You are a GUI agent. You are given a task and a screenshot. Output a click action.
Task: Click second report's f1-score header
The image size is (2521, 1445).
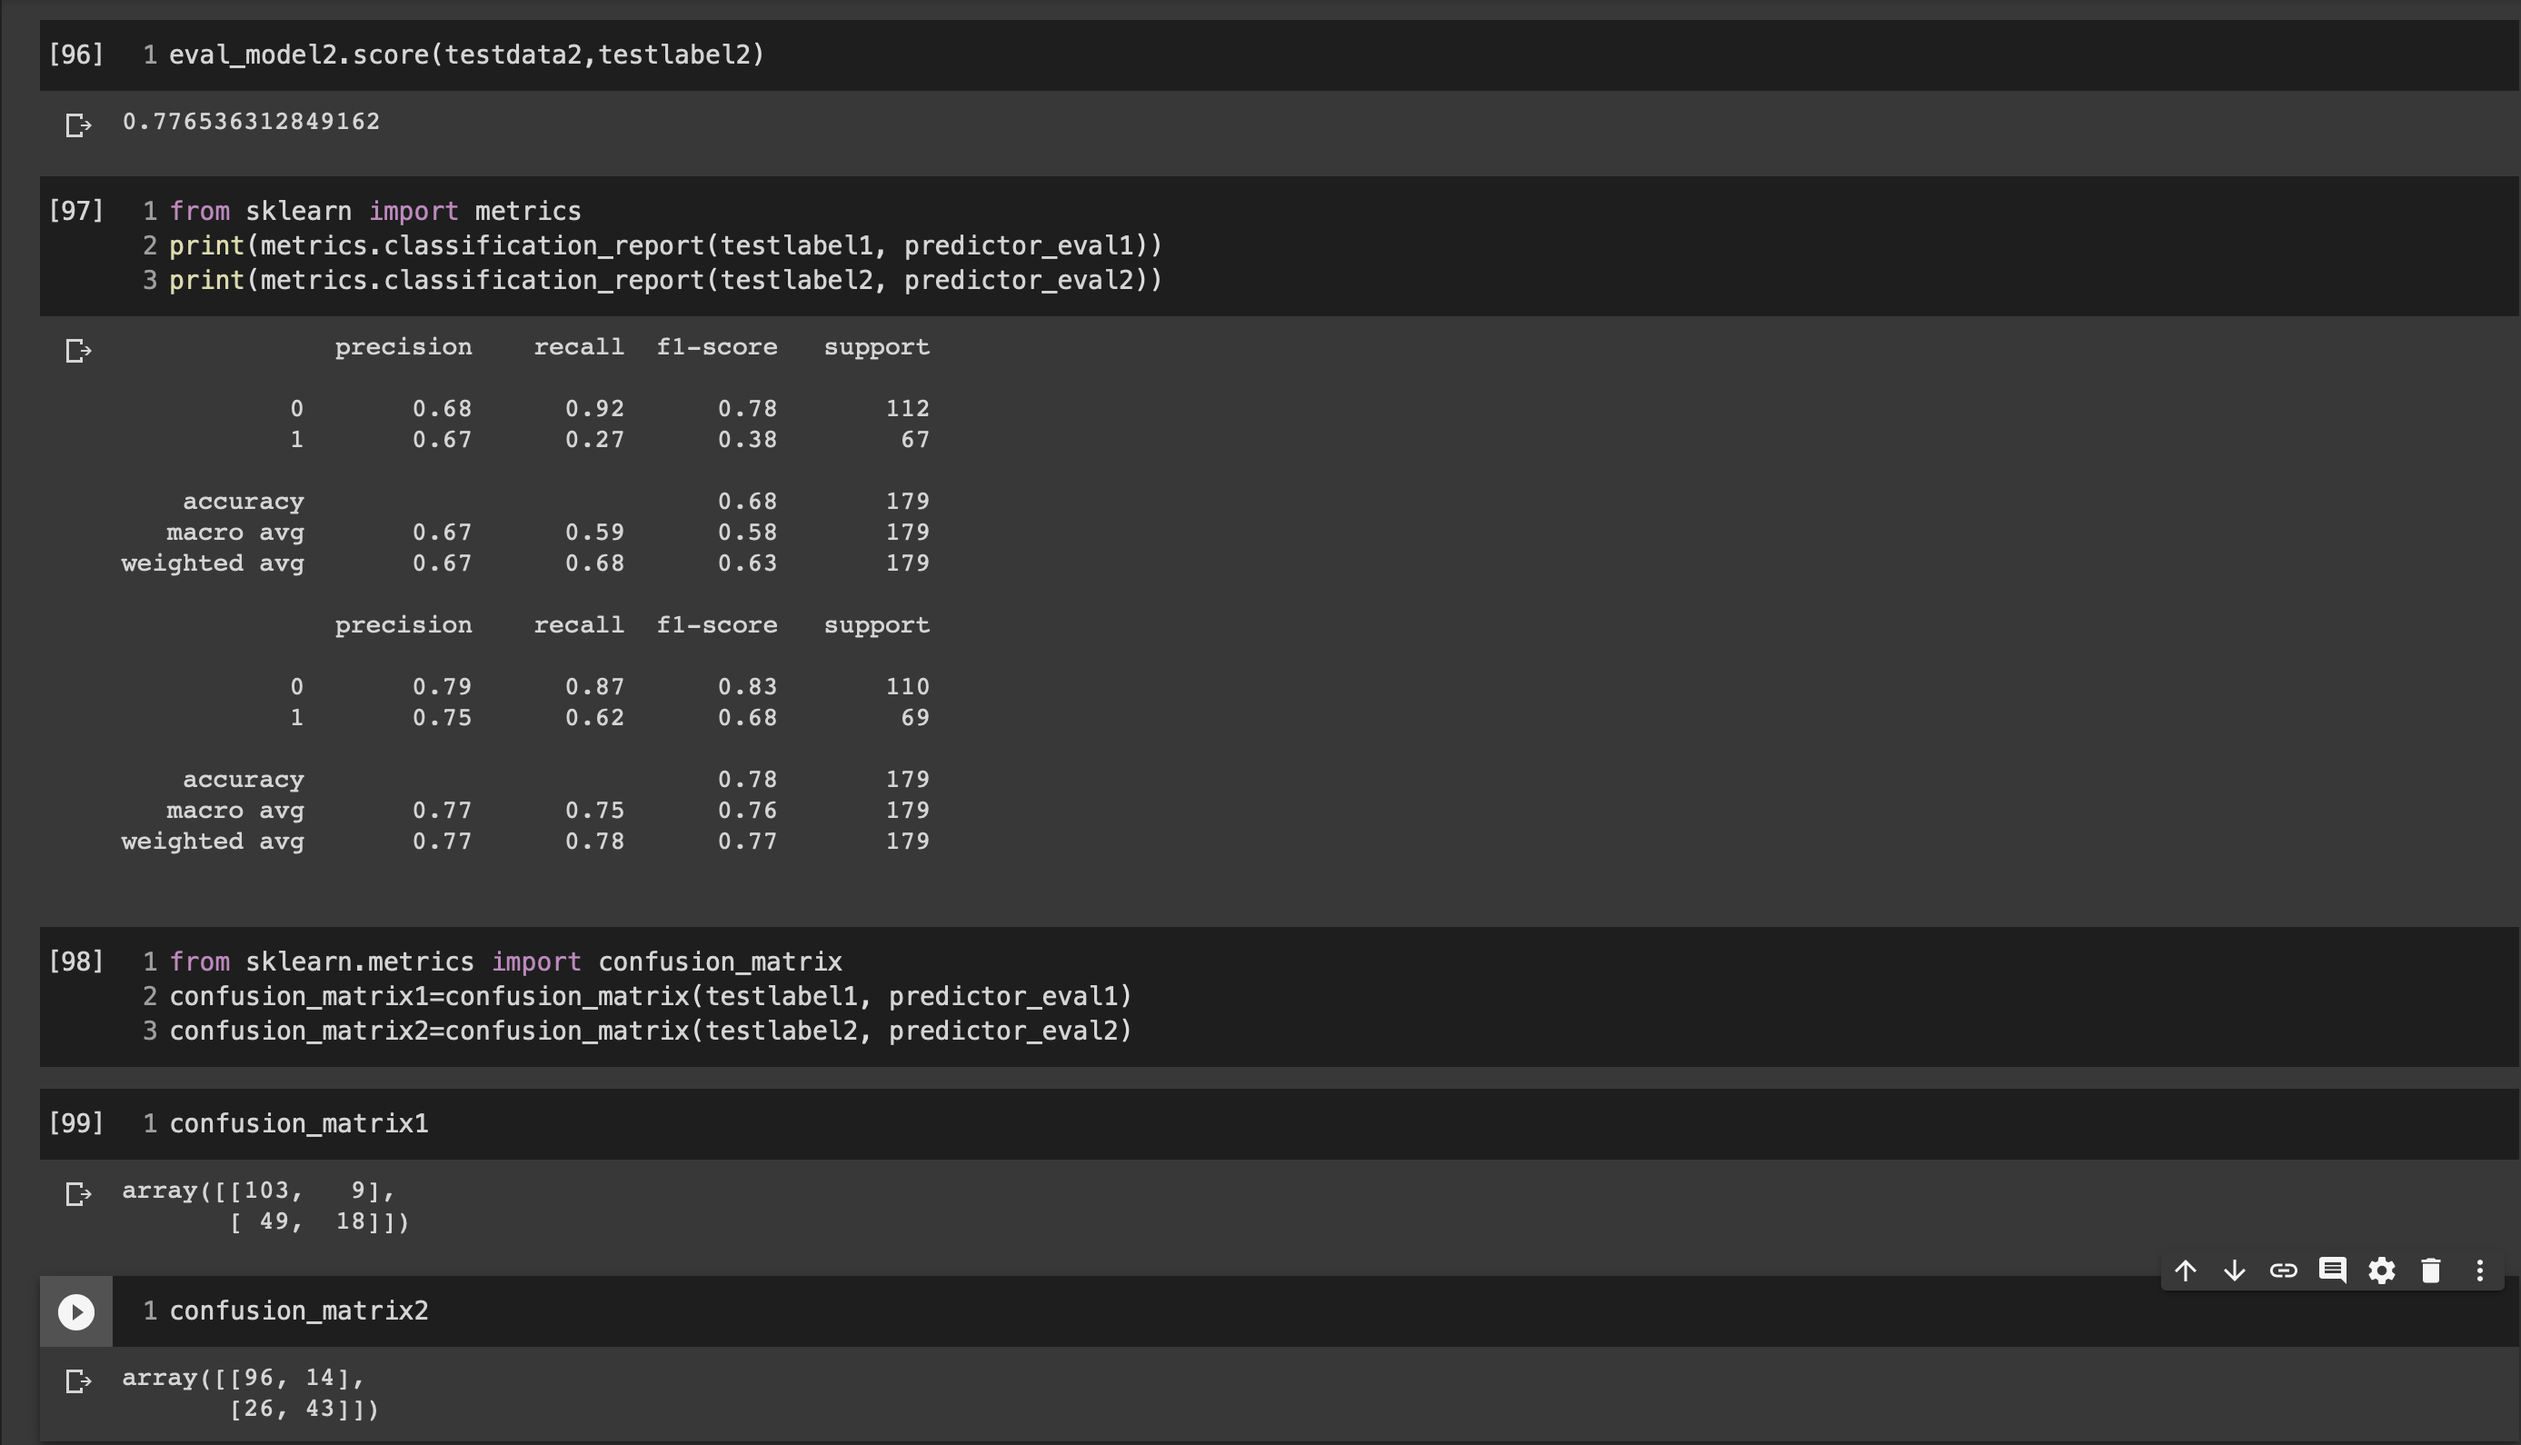click(x=716, y=625)
